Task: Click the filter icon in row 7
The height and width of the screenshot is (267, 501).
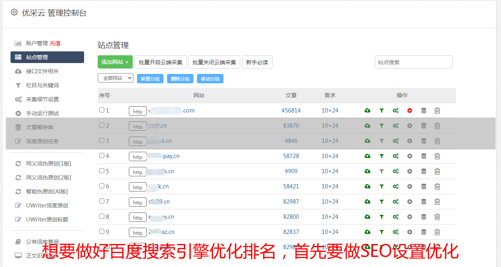Action: [x=381, y=202]
